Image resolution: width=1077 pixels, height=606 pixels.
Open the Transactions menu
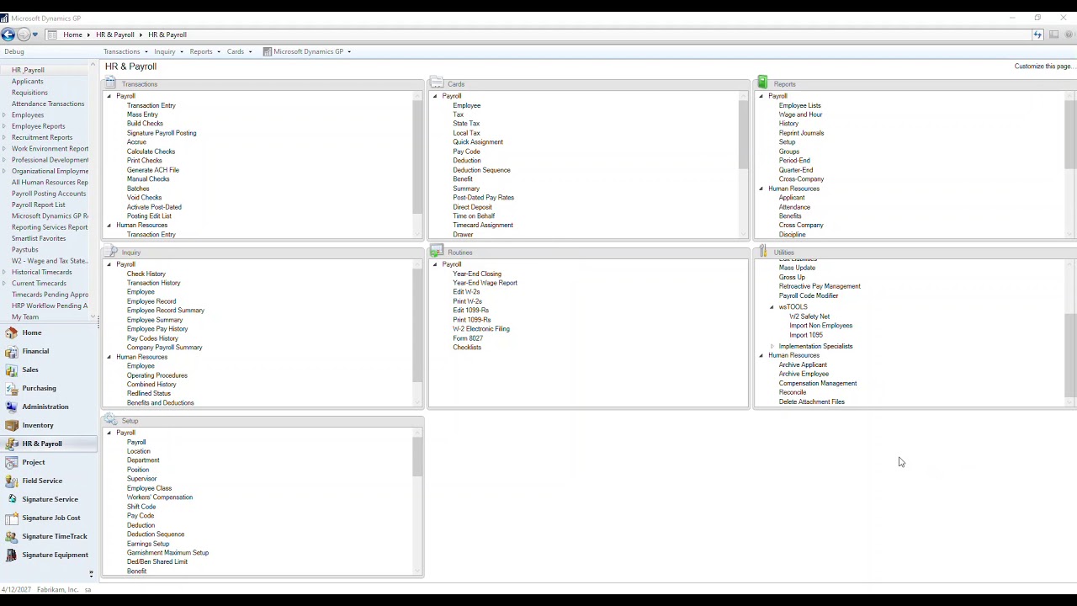pyautogui.click(x=125, y=51)
